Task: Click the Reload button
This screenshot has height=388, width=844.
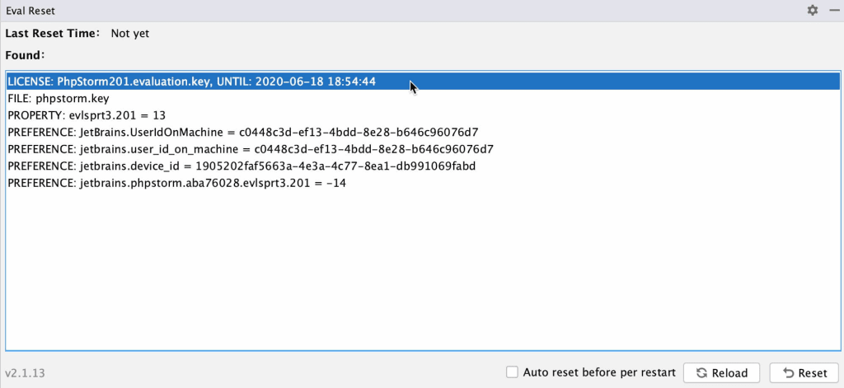Action: click(x=721, y=373)
